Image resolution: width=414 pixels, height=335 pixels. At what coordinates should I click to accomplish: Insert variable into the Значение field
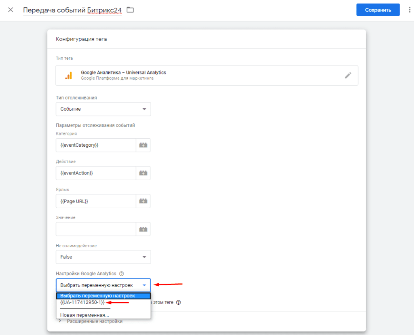click(x=144, y=229)
